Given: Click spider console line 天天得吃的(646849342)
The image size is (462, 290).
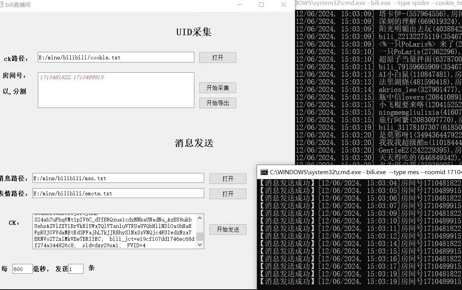Looking at the screenshot, I should point(378,158).
